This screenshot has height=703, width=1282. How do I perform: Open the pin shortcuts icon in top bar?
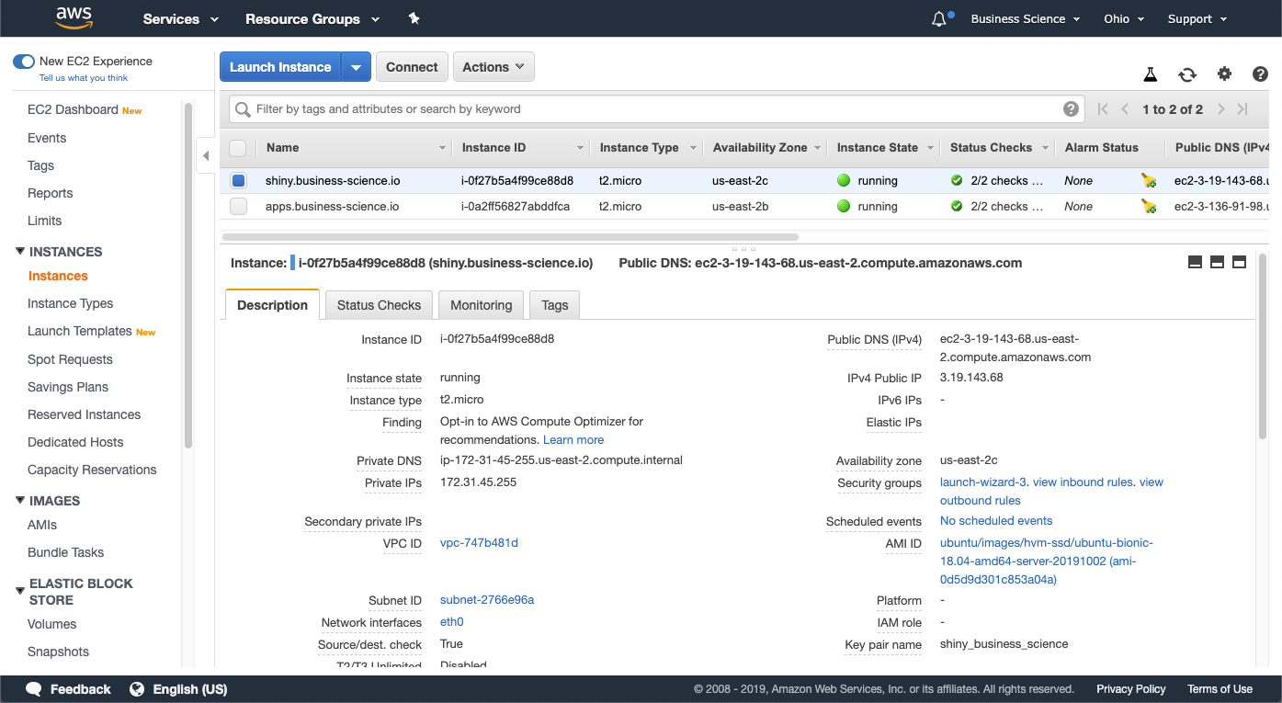point(414,18)
